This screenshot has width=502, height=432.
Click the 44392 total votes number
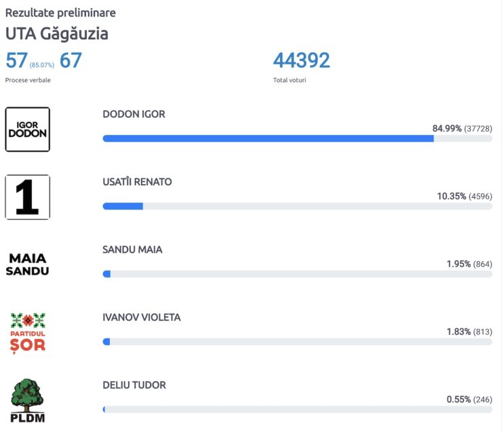(x=301, y=60)
